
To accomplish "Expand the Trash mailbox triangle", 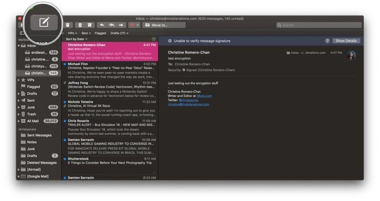I will (x=19, y=114).
